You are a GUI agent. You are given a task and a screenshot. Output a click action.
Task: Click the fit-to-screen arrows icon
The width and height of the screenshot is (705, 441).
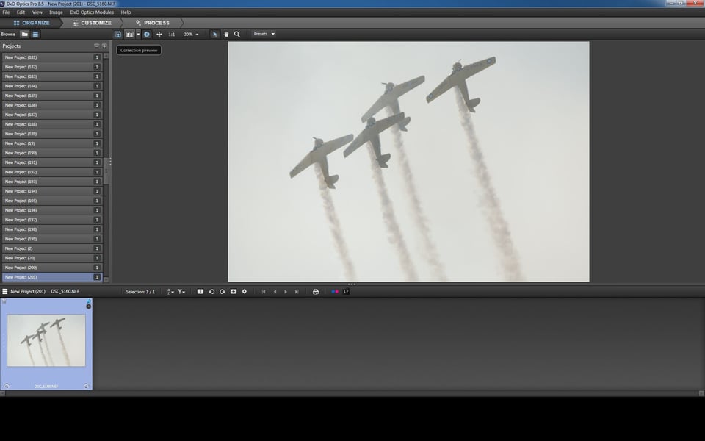pyautogui.click(x=159, y=35)
